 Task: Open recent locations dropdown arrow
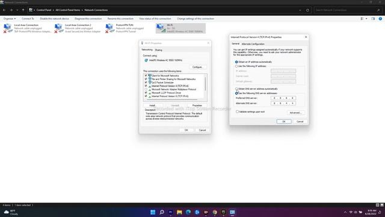17,10
